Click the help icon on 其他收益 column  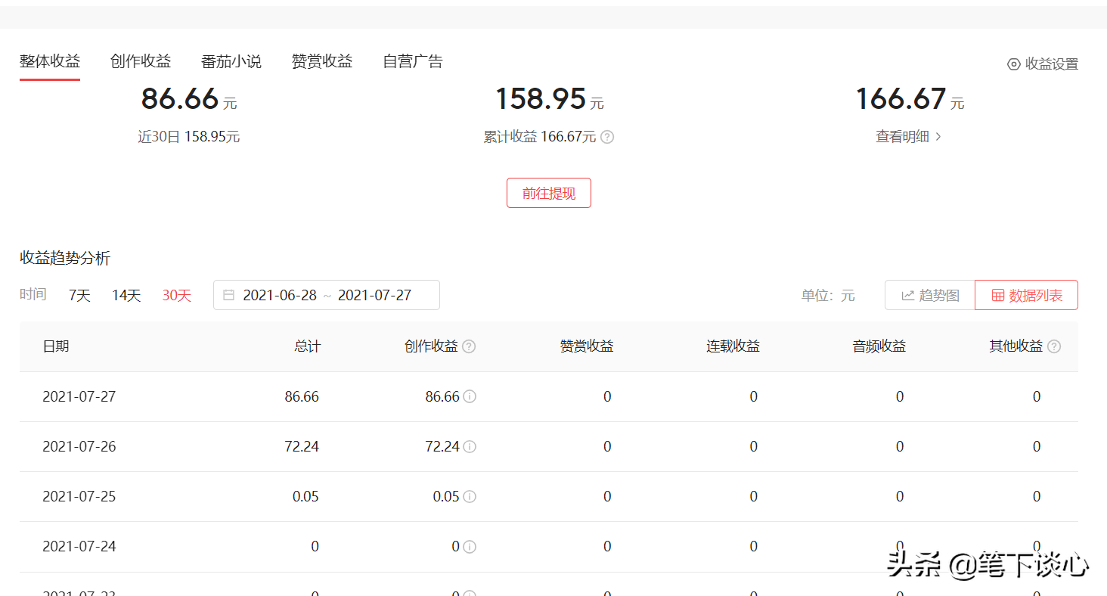point(1054,346)
